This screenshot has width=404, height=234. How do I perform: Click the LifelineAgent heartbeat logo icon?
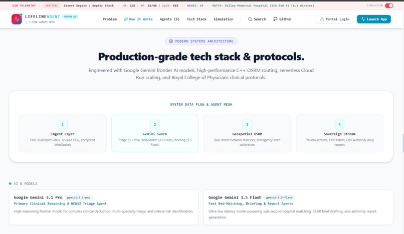tap(17, 19)
